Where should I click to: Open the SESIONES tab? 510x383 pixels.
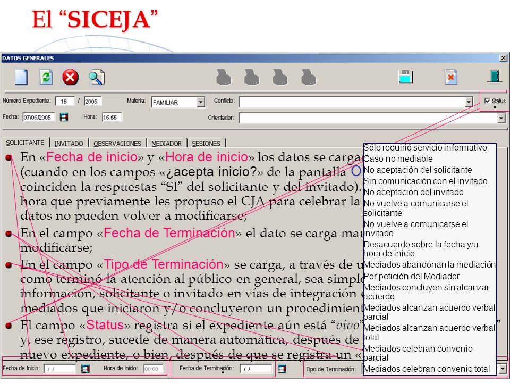[x=206, y=143]
